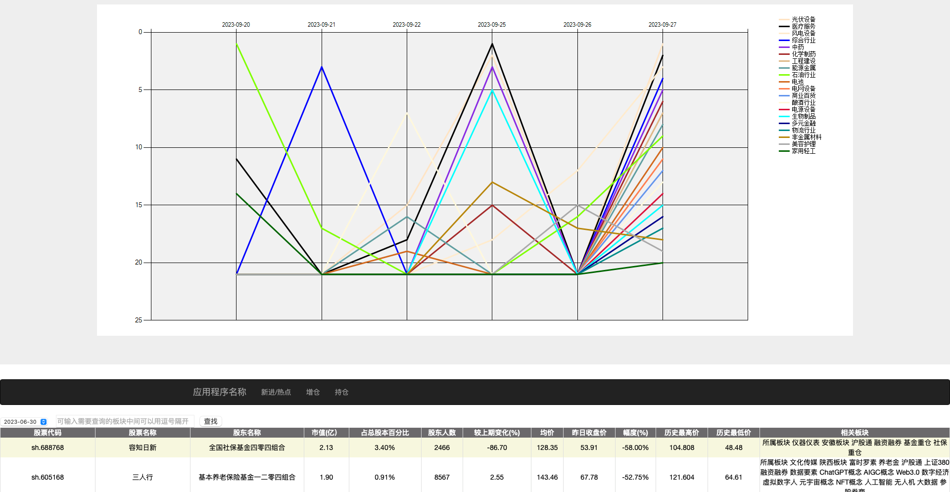Click the 历史最低价 column header
The image size is (950, 492).
734,433
